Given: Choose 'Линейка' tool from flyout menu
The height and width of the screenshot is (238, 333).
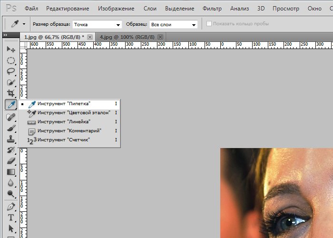Looking at the screenshot, I should (64, 122).
